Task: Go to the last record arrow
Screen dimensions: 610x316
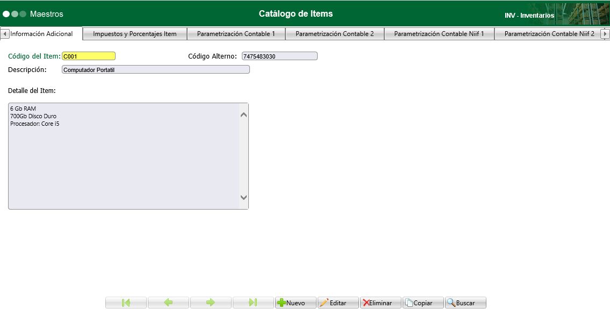Action: point(253,303)
